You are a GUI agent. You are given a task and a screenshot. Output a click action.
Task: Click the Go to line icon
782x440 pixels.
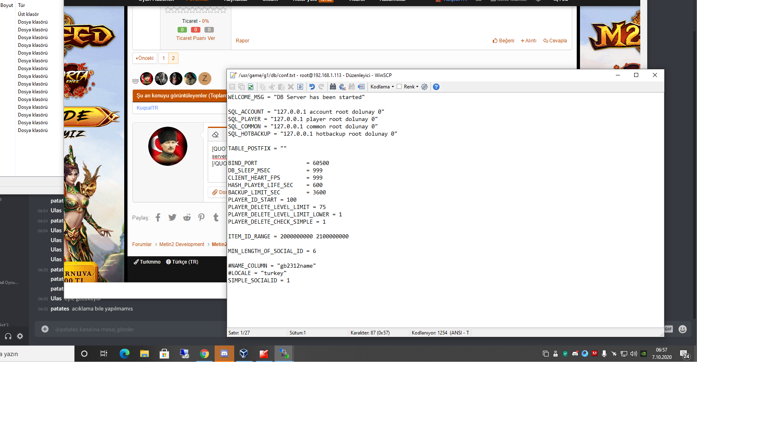361,87
